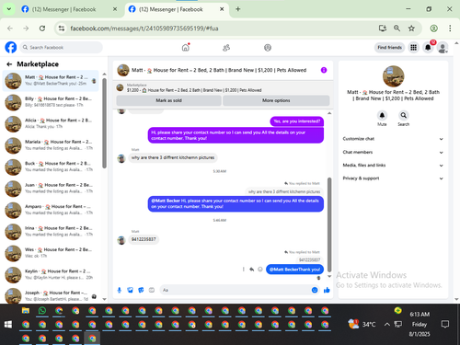Choose a GIF from the GIF icon

pos(152,290)
